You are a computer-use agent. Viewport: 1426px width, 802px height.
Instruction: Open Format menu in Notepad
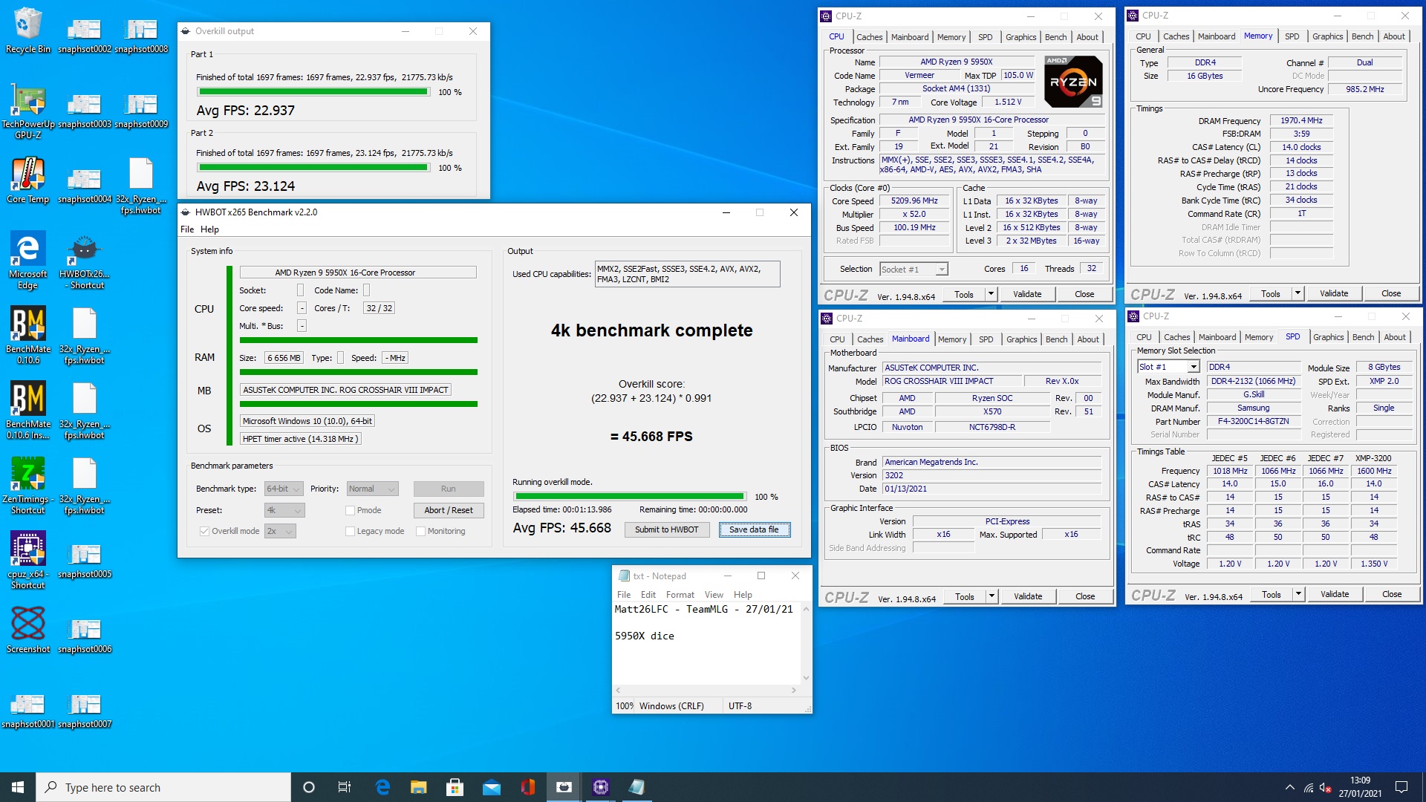pos(680,595)
